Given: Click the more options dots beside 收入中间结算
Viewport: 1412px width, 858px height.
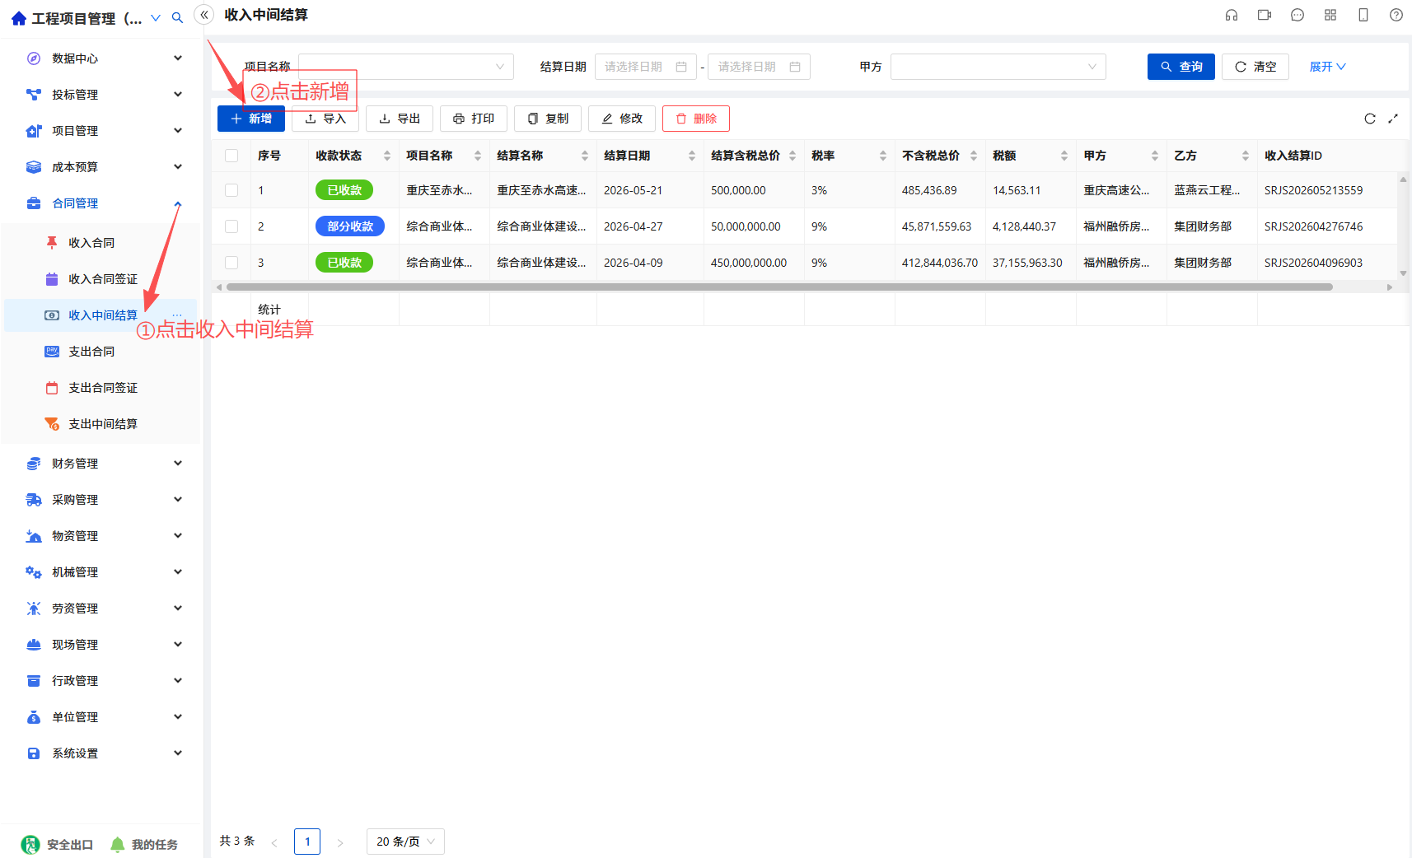Looking at the screenshot, I should click(177, 315).
